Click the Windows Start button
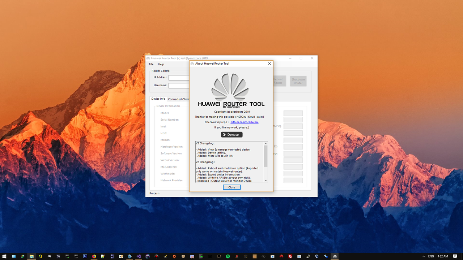The height and width of the screenshot is (260, 463). click(5, 256)
